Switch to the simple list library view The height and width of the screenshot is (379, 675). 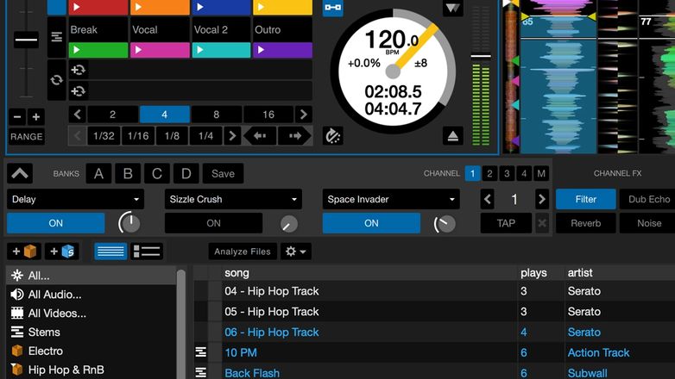pos(110,252)
